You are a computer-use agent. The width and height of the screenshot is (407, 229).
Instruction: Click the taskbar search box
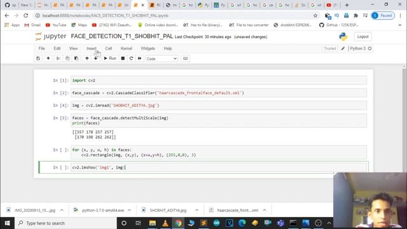(66, 223)
